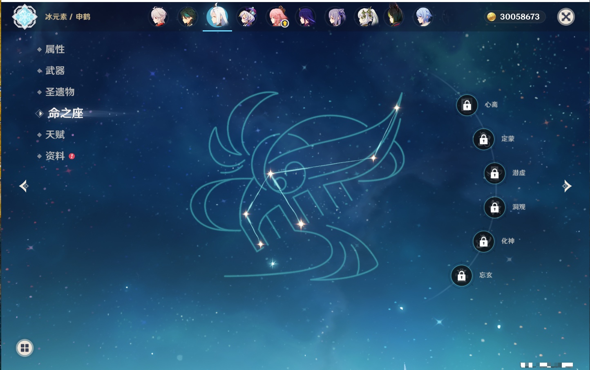590x370 pixels.
Task: Click the red alert badge beside 资料
Action: (x=72, y=156)
